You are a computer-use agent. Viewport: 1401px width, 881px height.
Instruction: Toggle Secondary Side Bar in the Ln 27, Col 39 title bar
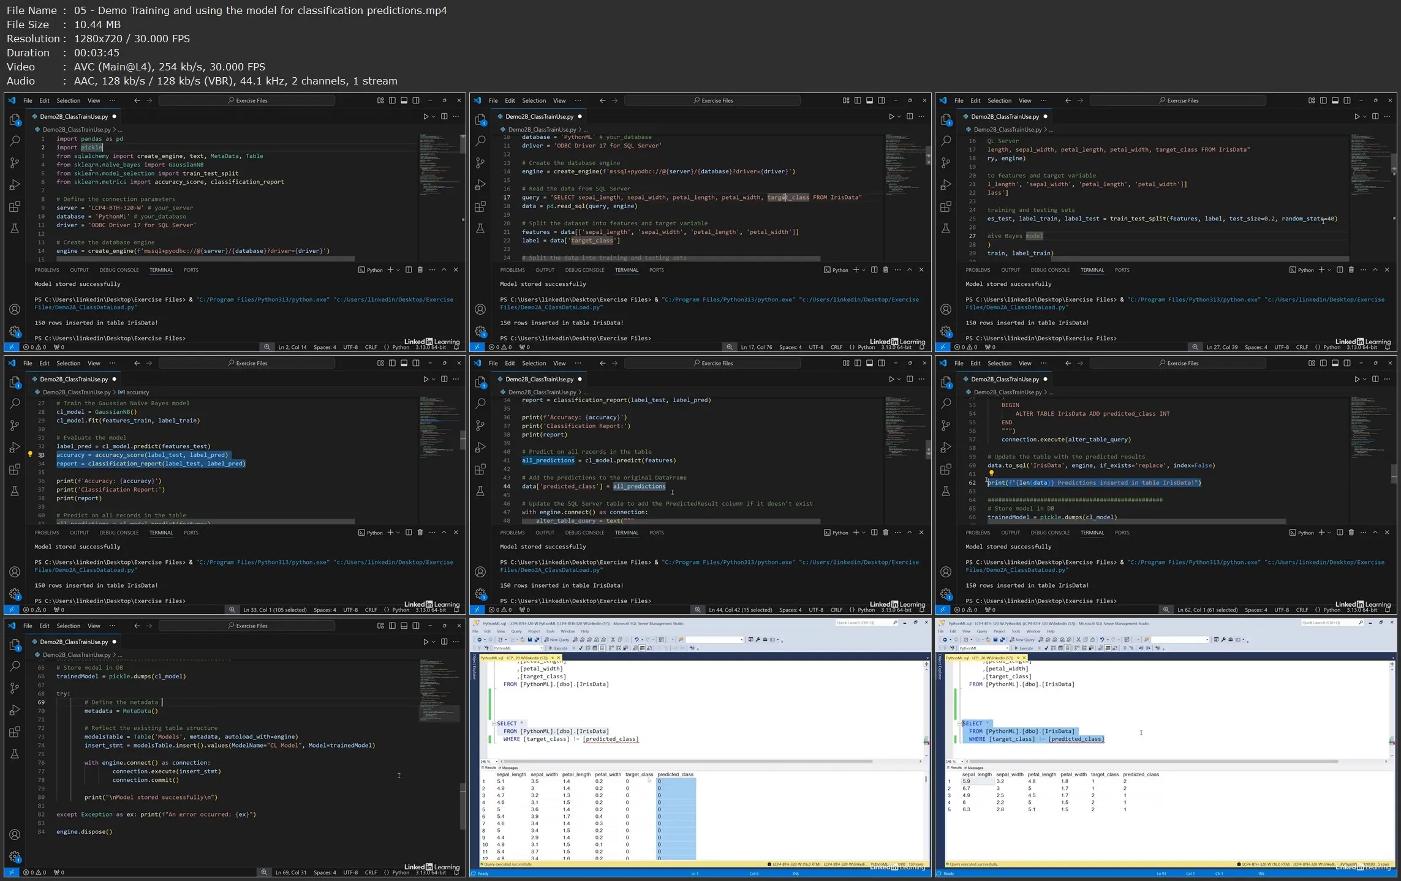pyautogui.click(x=1347, y=100)
